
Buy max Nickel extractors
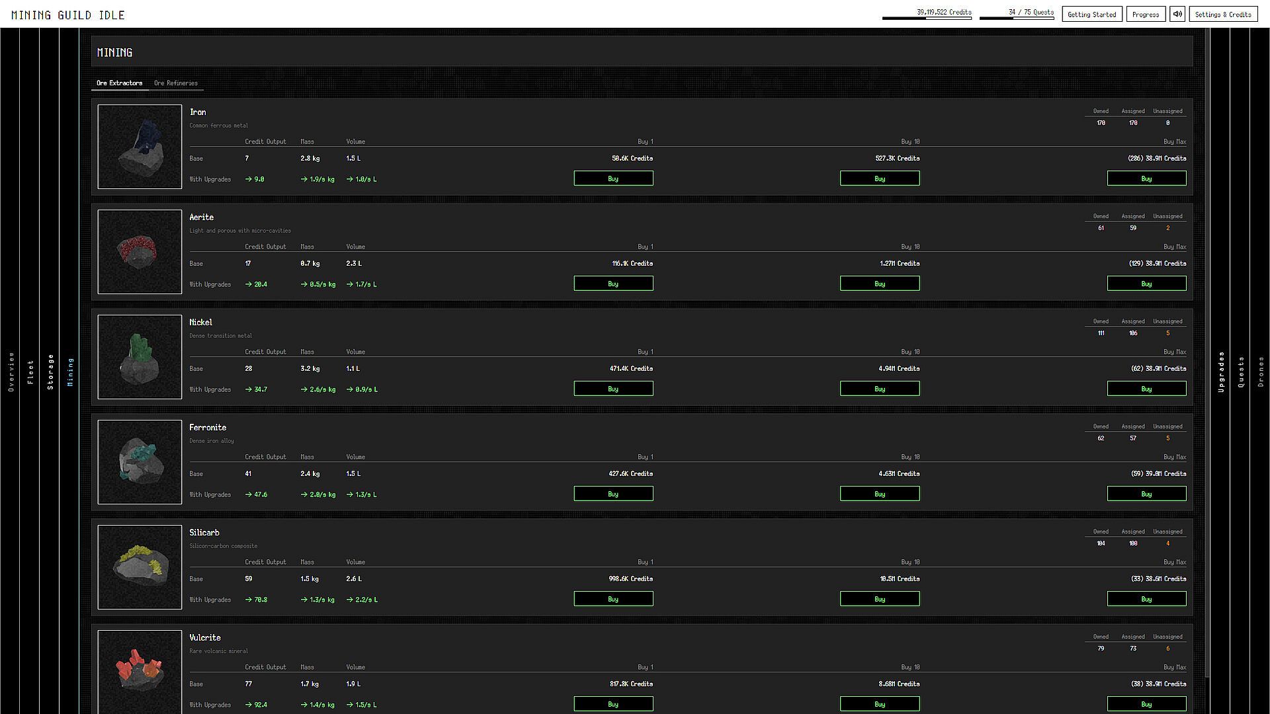point(1146,389)
